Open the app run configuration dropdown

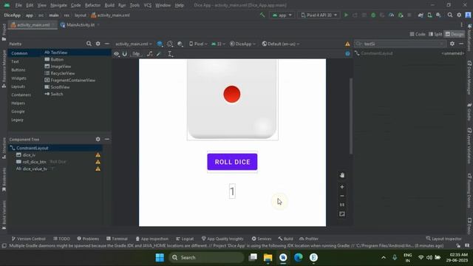click(x=282, y=15)
